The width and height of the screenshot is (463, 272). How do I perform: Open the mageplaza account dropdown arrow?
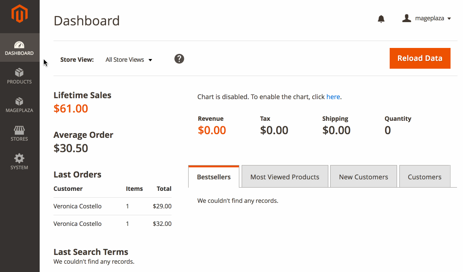[x=449, y=18]
